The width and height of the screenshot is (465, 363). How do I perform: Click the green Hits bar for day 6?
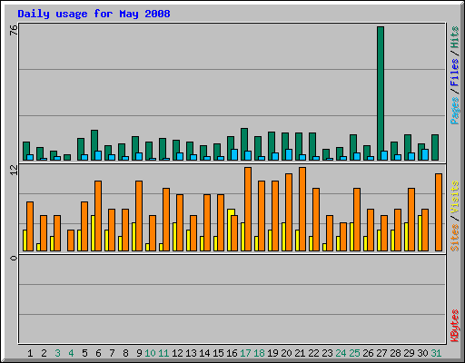coord(94,145)
